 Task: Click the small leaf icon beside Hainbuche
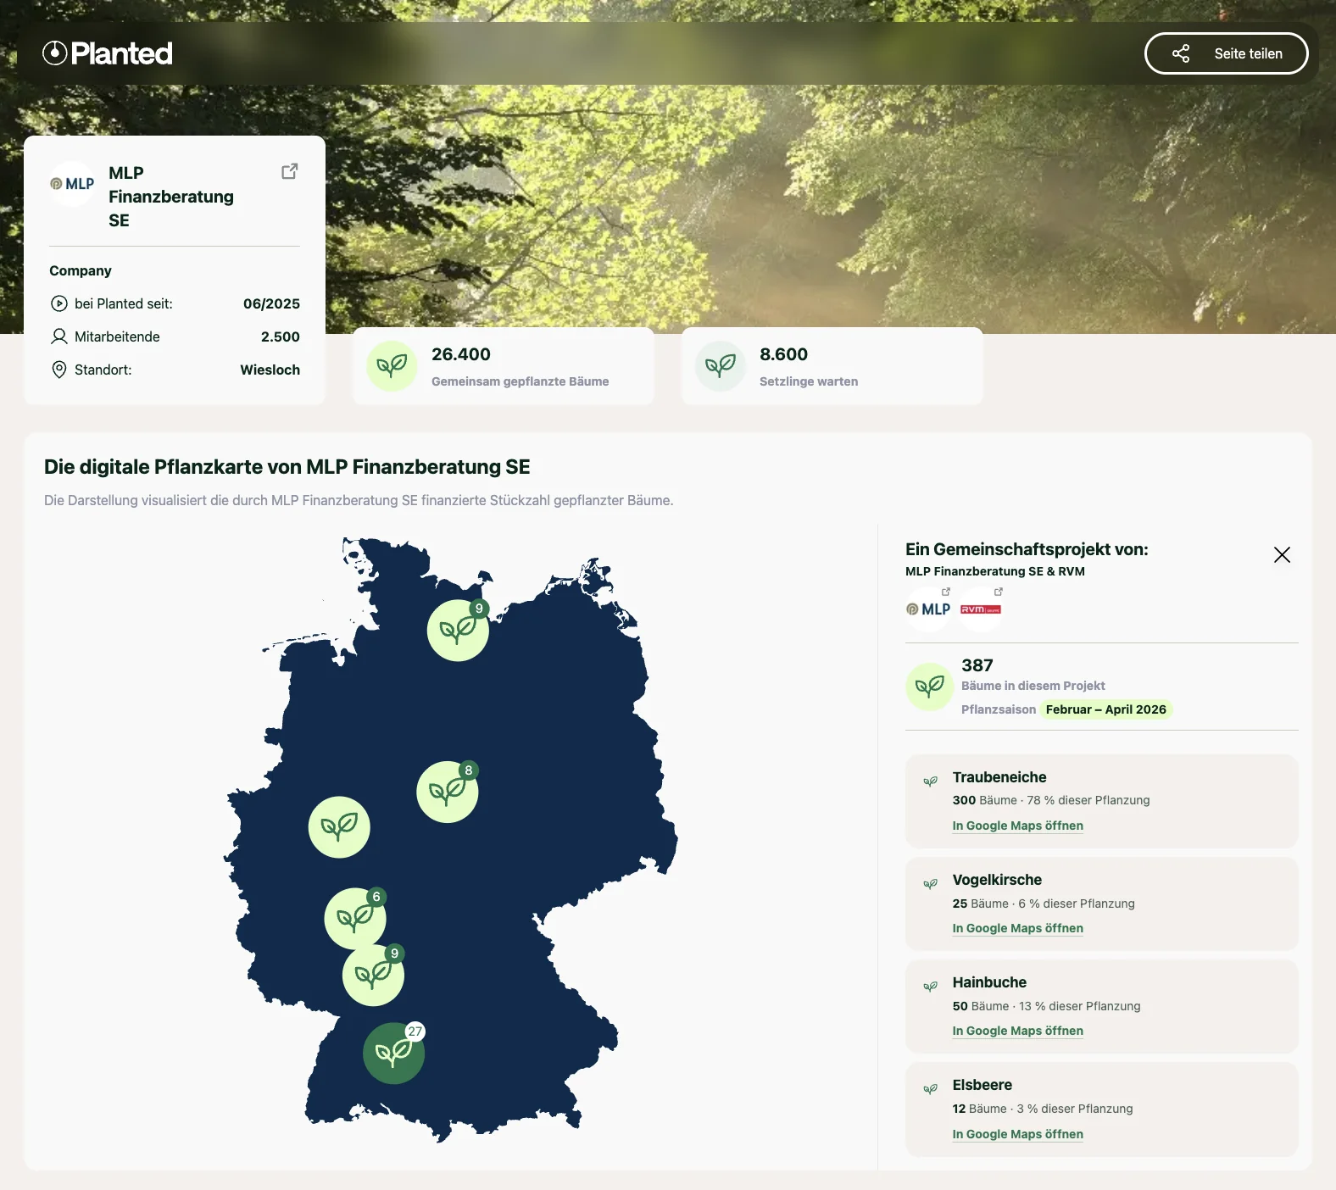[x=930, y=986]
